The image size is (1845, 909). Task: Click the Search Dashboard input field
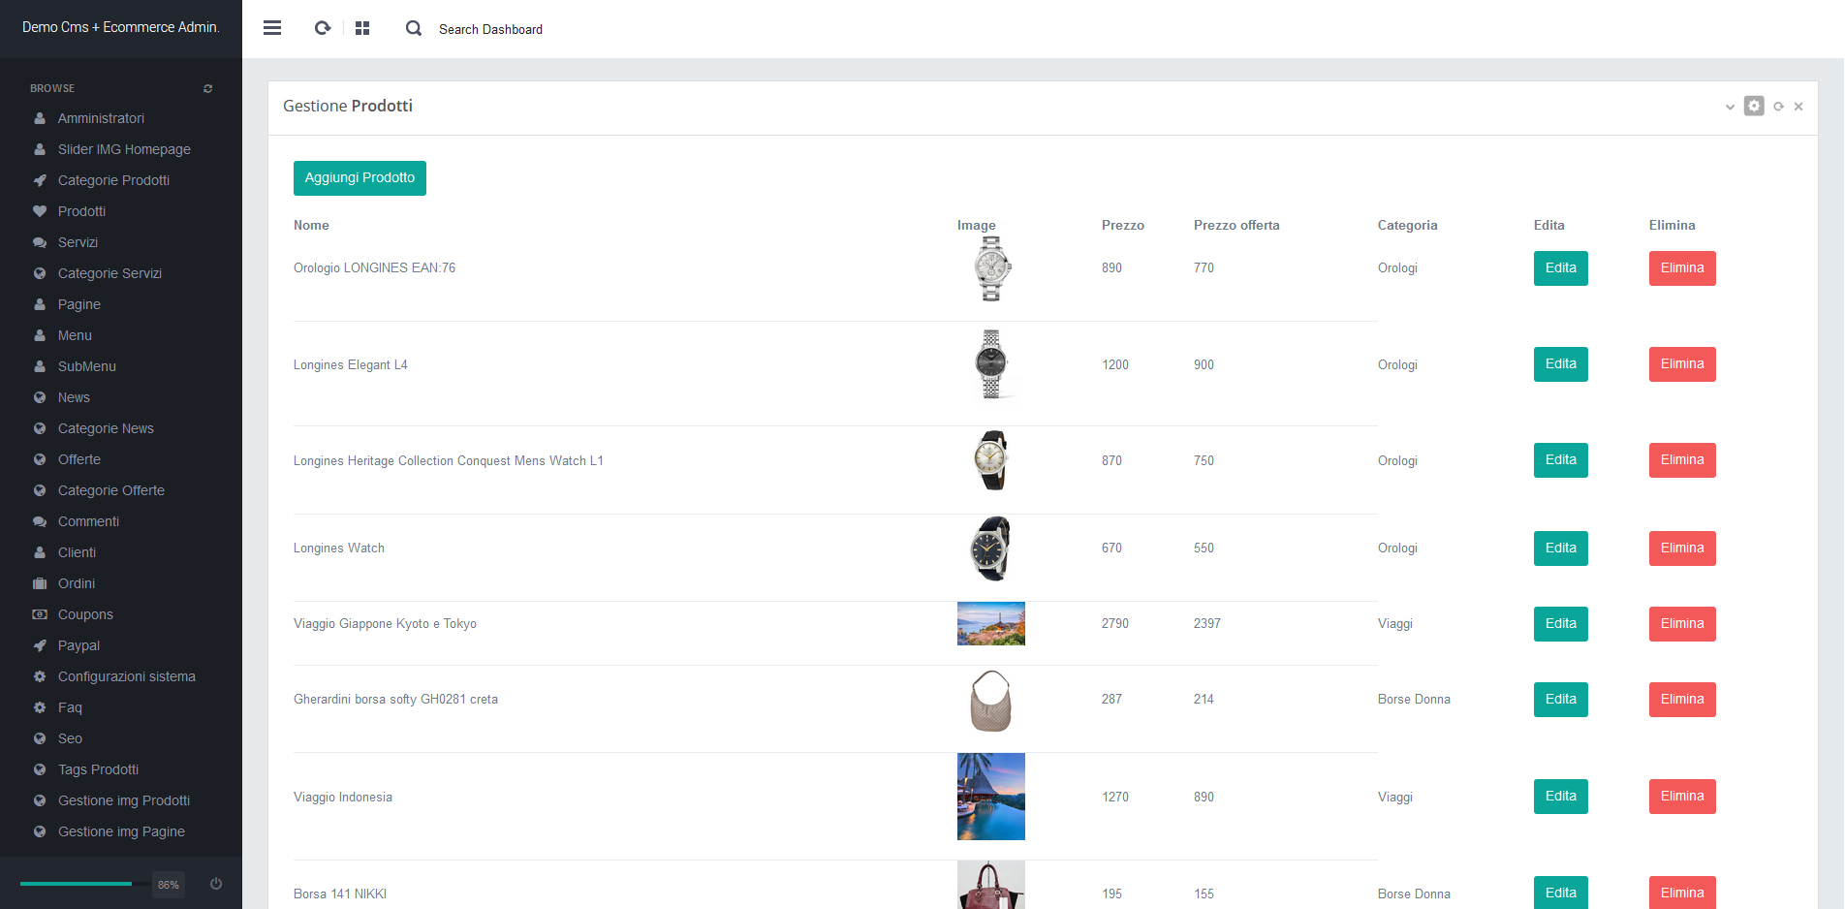pyautogui.click(x=490, y=29)
